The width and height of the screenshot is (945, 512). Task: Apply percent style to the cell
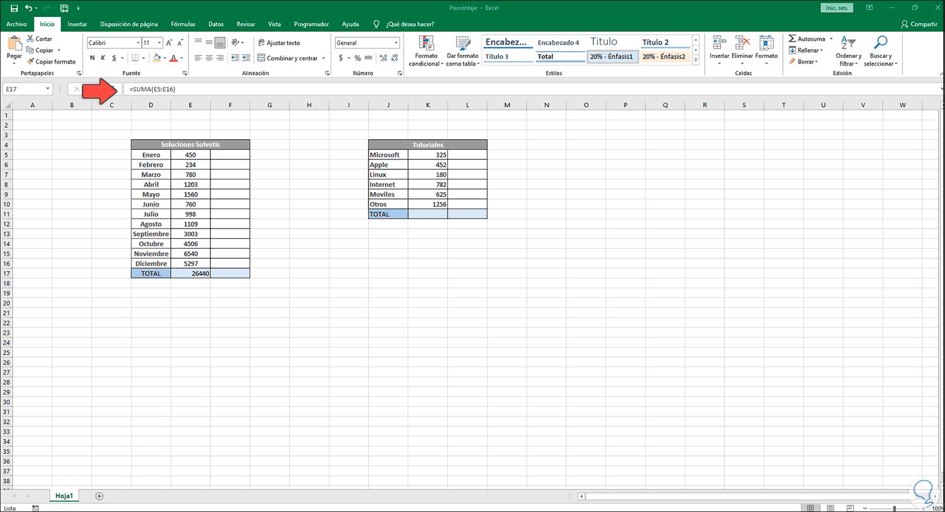tap(357, 58)
